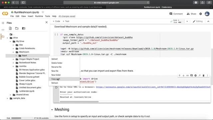Image resolution: width=213 pixels, height=120 pixels.
Task: Open cell editor settings gear icon
Action: 195,76
